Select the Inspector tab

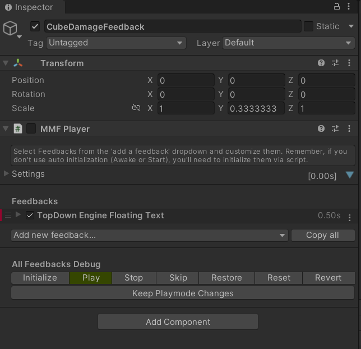pos(33,7)
